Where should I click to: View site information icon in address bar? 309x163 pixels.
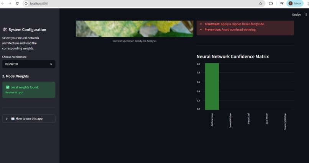26,3
